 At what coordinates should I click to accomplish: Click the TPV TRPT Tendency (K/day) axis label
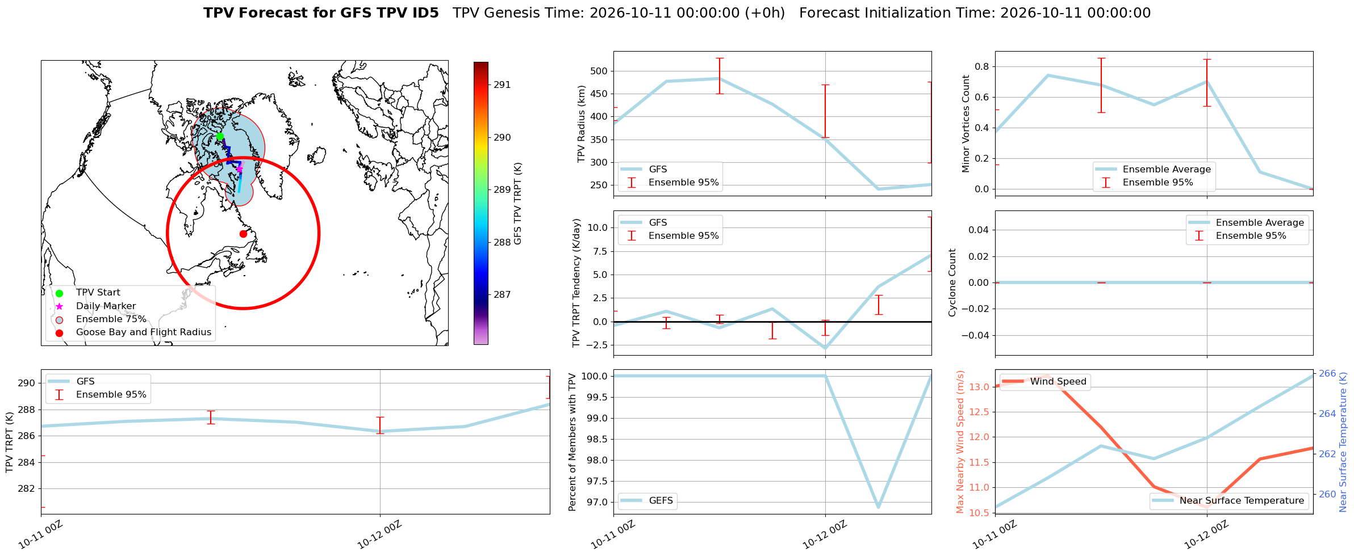pyautogui.click(x=577, y=282)
